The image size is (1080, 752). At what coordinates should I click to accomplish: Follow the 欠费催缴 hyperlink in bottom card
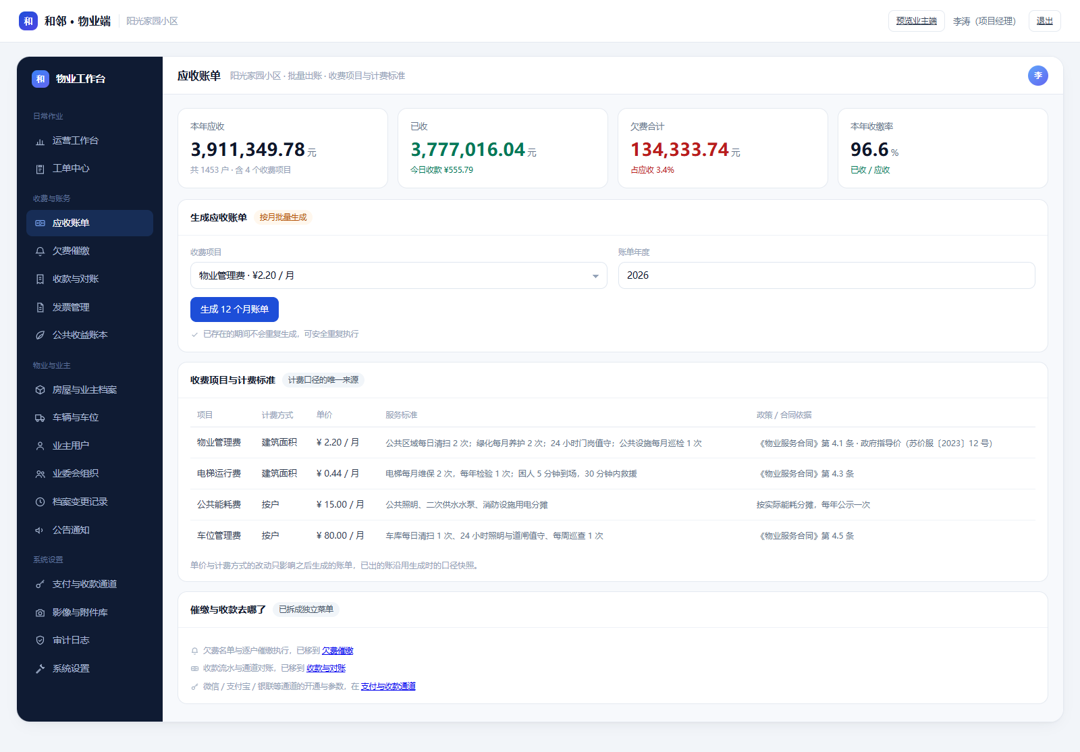tap(337, 651)
